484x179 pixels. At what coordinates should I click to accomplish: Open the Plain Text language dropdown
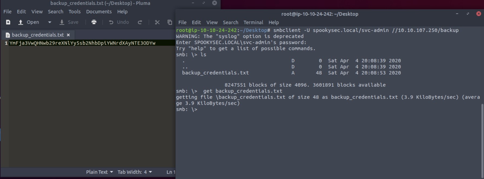point(99,172)
